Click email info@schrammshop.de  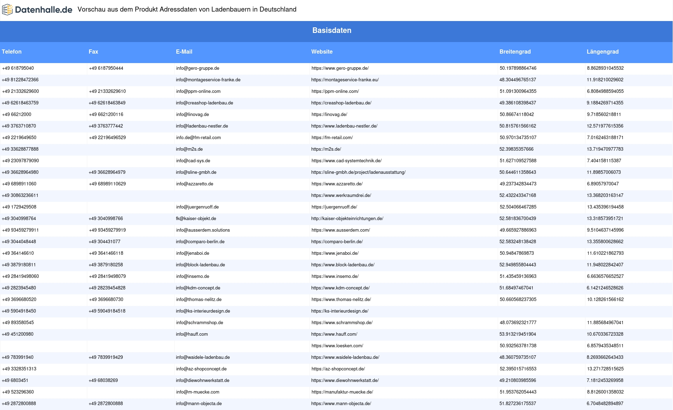199,323
